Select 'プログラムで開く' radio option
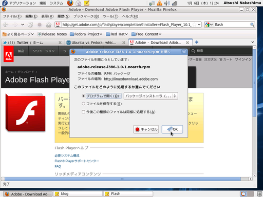Screen dimensions: 263x197 tap(83, 96)
